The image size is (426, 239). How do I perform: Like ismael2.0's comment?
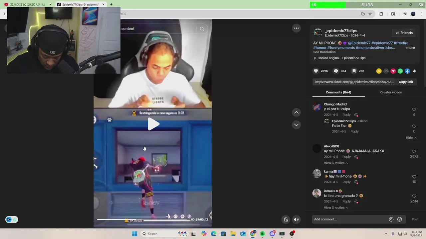pyautogui.click(x=414, y=197)
